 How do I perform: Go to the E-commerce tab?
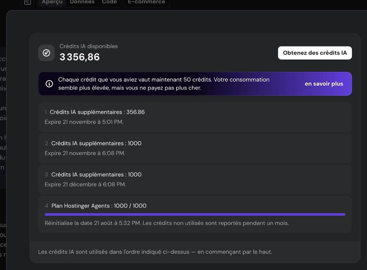[147, 2]
